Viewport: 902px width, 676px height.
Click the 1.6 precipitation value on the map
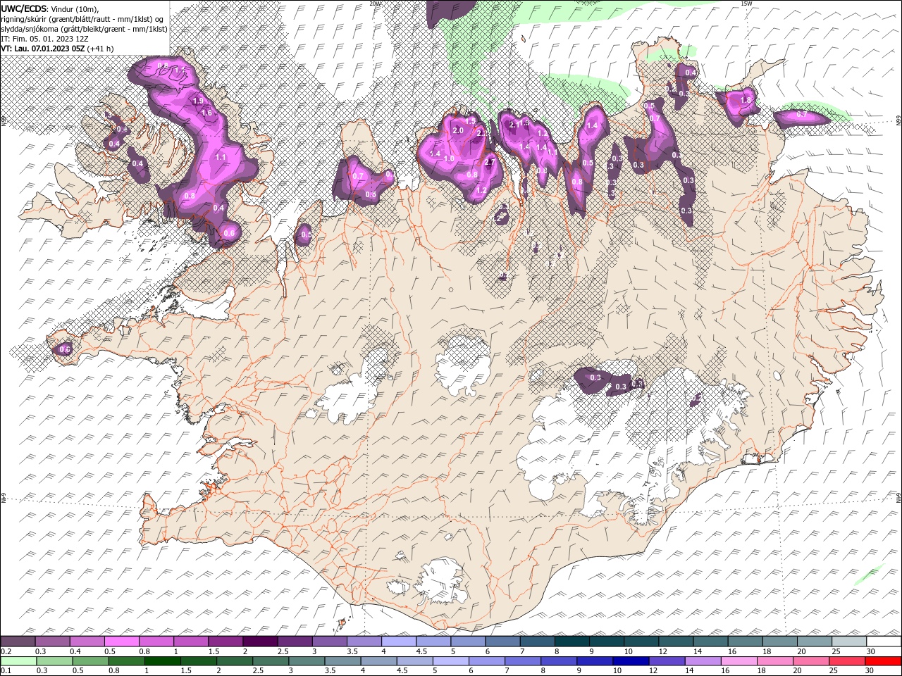coord(206,113)
